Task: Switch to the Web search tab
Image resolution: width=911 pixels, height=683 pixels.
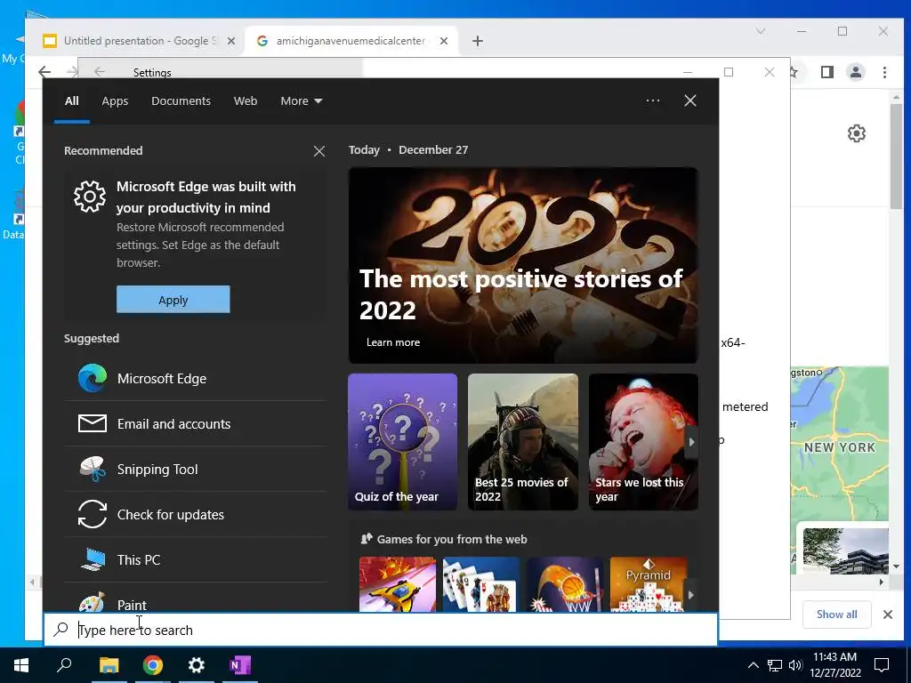Action: 246,101
